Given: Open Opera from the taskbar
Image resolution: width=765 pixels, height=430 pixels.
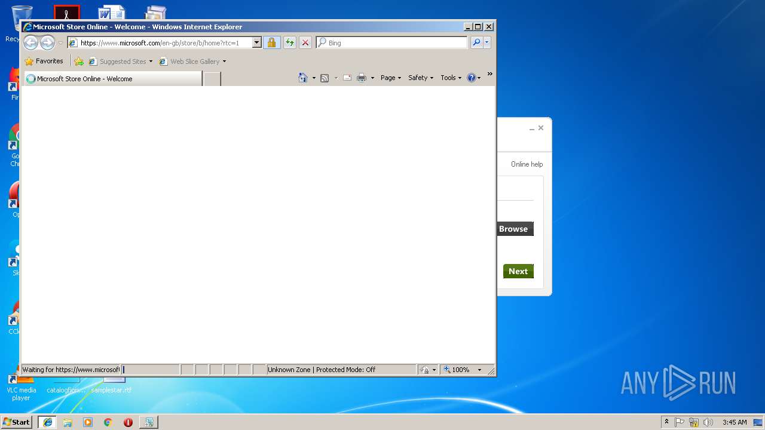Looking at the screenshot, I should coord(128,422).
